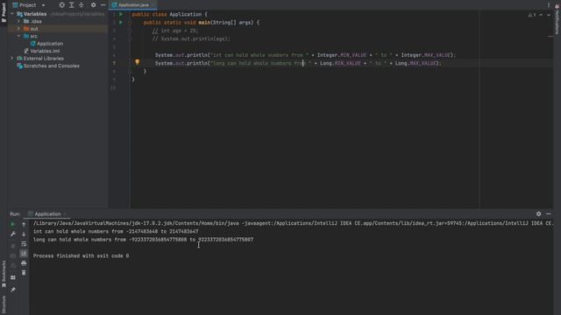Click 'Process finished with exit code 0' text
561x315 pixels.
pos(81,255)
